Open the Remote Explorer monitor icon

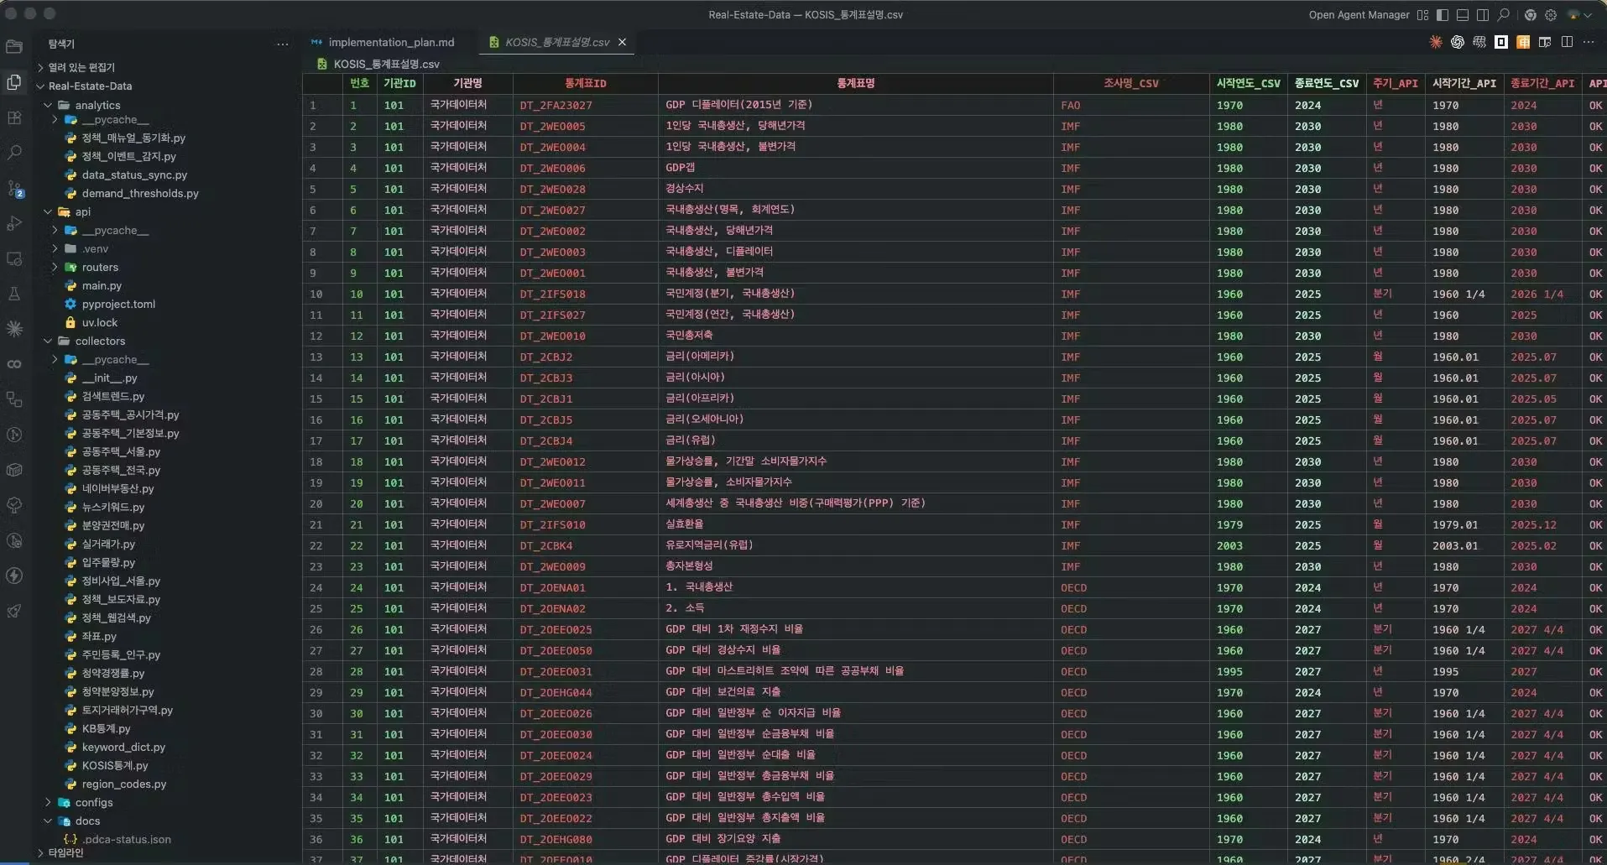click(14, 258)
